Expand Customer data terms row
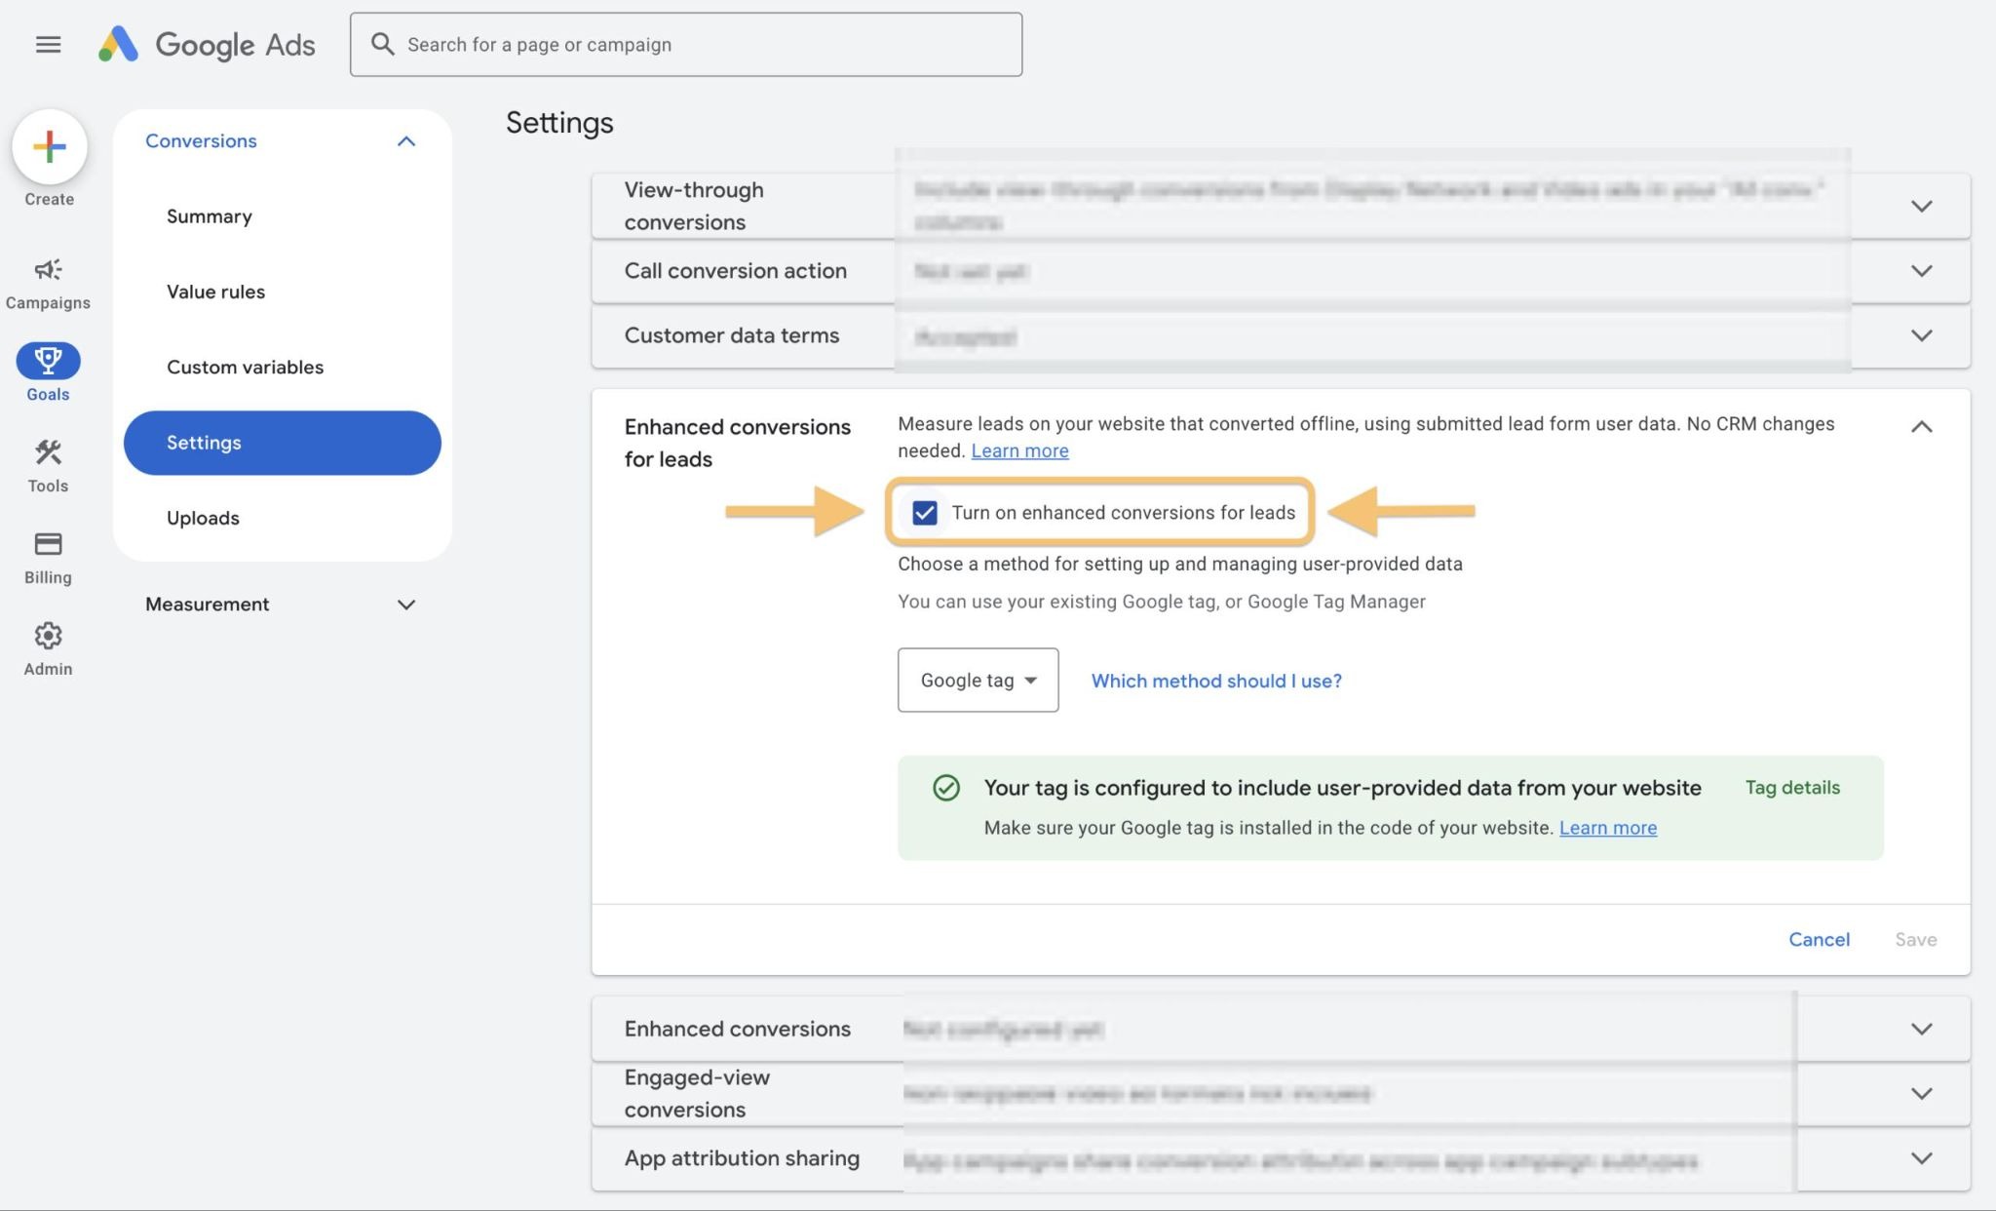1996x1211 pixels. pyautogui.click(x=1921, y=335)
